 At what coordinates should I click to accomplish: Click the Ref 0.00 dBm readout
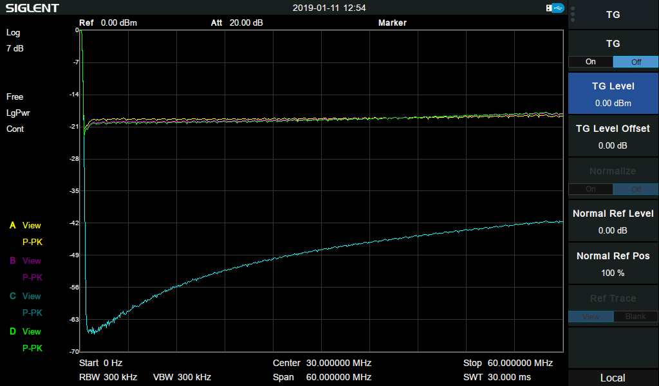tap(108, 23)
